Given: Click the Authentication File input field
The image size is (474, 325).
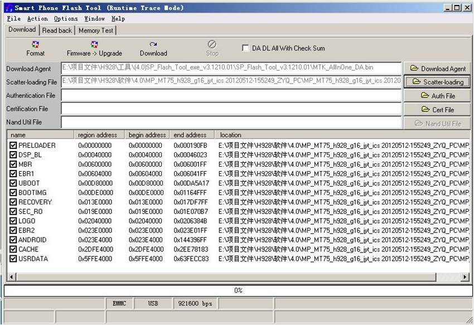Looking at the screenshot, I should coord(231,95).
